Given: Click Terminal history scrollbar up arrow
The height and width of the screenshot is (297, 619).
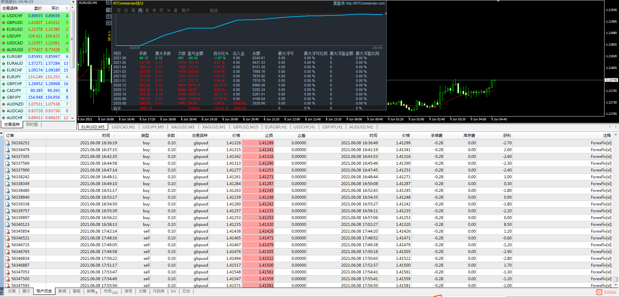Looking at the screenshot, I should coord(616,135).
